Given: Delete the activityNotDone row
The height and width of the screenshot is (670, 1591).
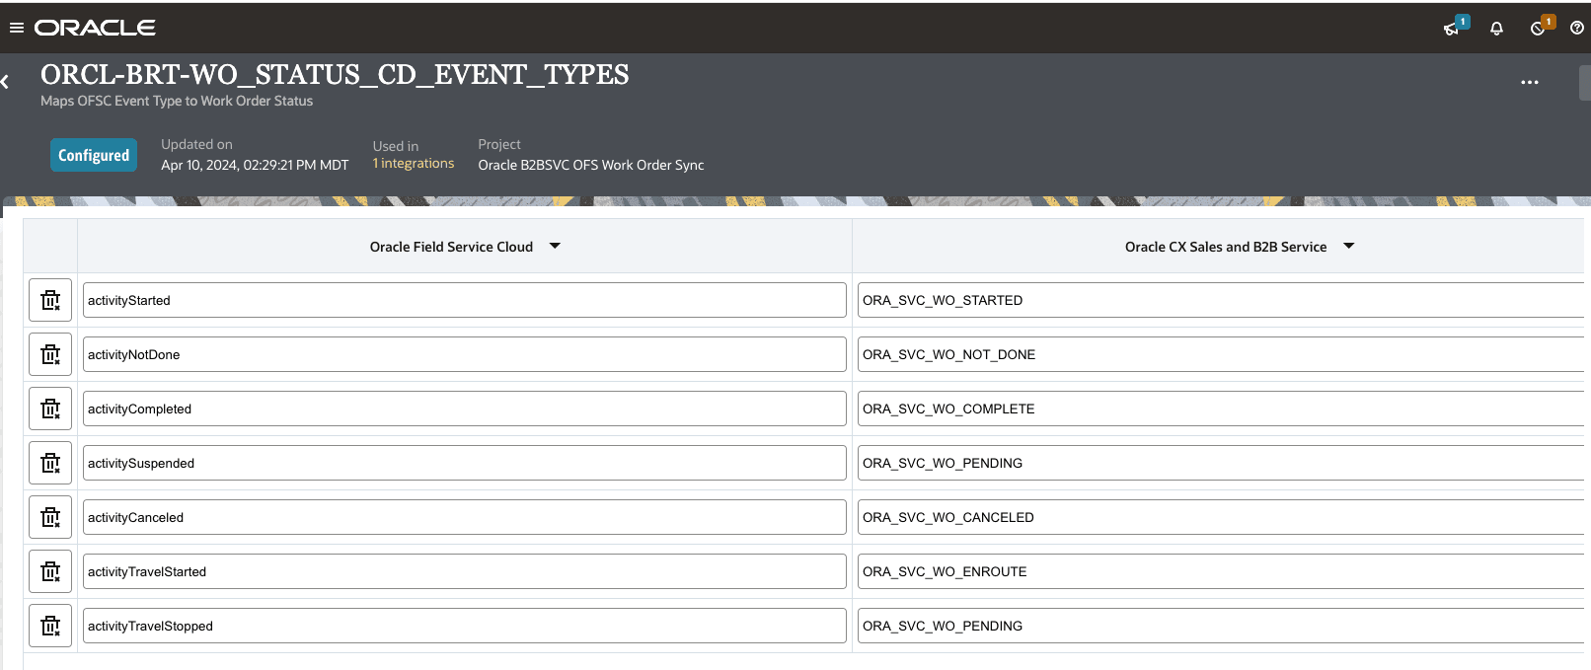Looking at the screenshot, I should click(x=50, y=354).
